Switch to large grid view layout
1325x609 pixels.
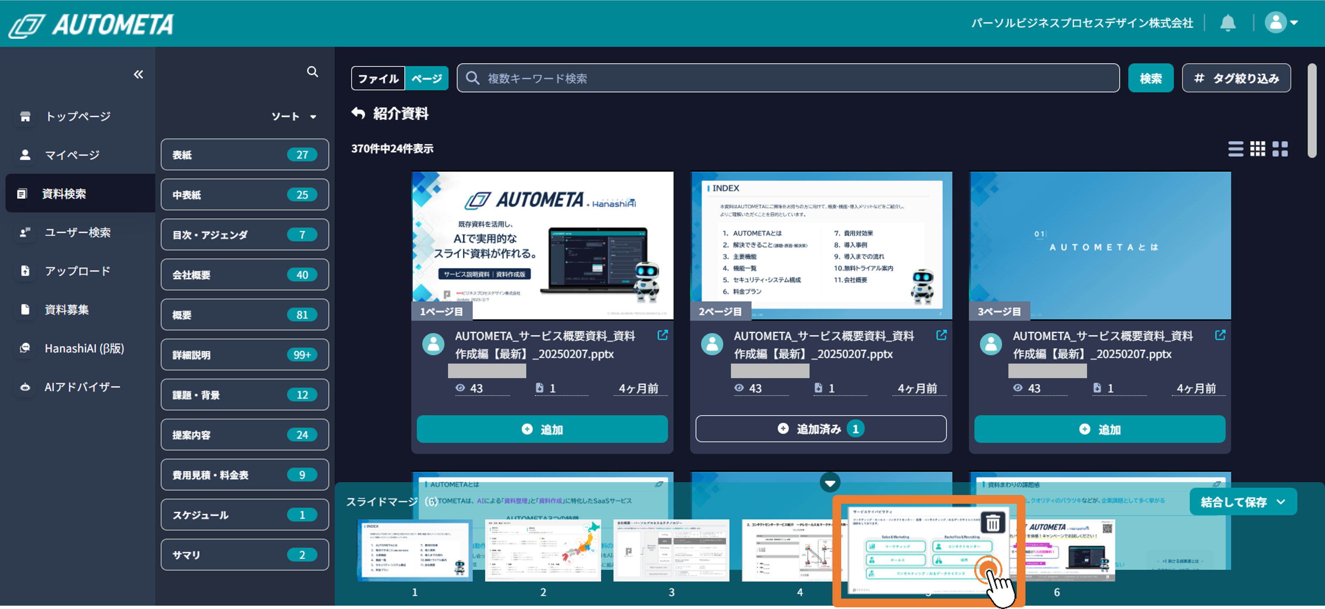[1280, 149]
